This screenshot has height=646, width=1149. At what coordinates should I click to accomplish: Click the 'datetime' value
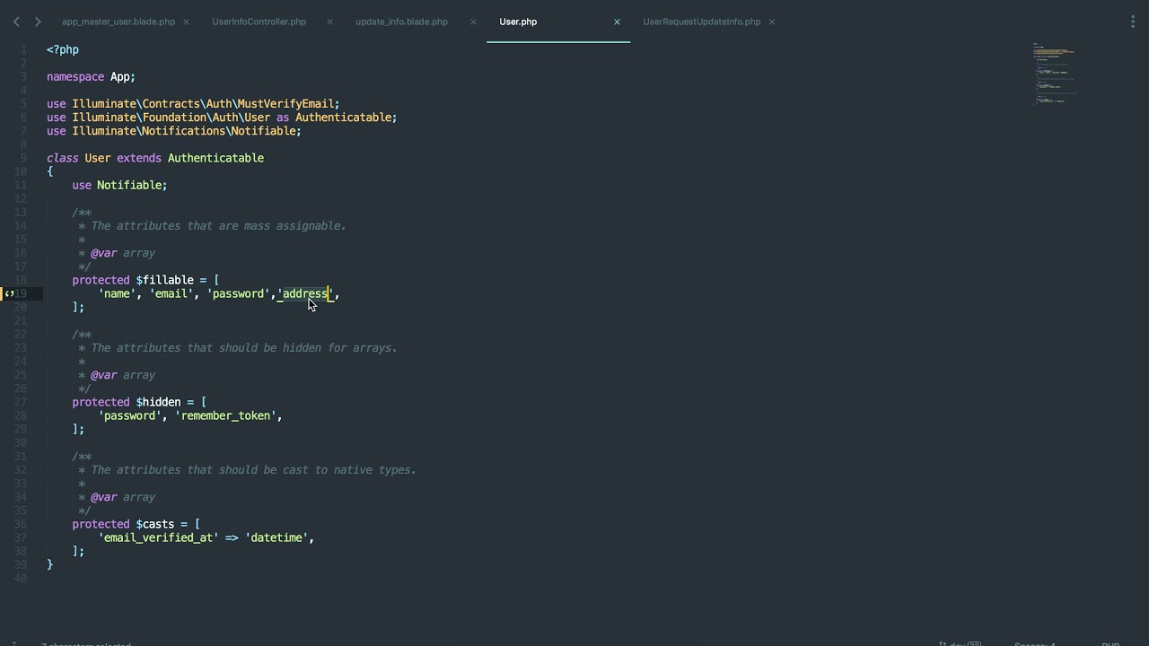coord(276,537)
